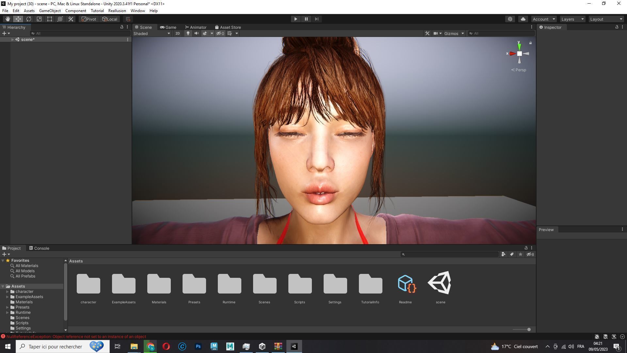This screenshot has height=353, width=627.
Task: Click the Project search input field
Action: click(x=450, y=254)
